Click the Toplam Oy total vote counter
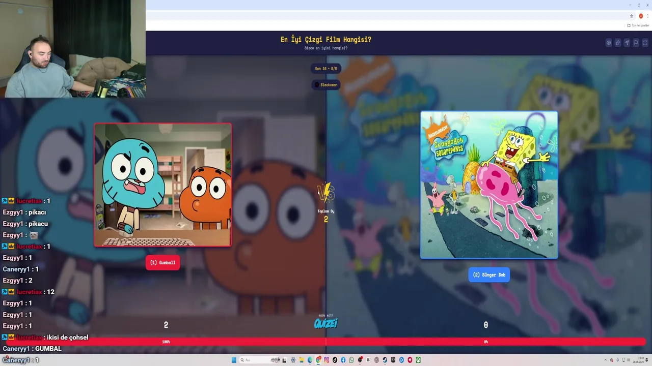 pos(326,216)
